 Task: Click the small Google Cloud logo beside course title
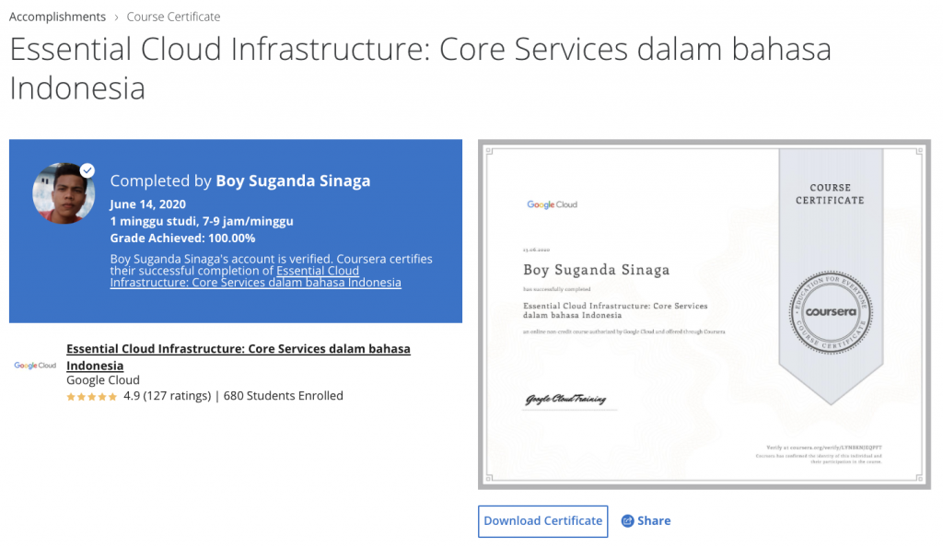[x=35, y=366]
